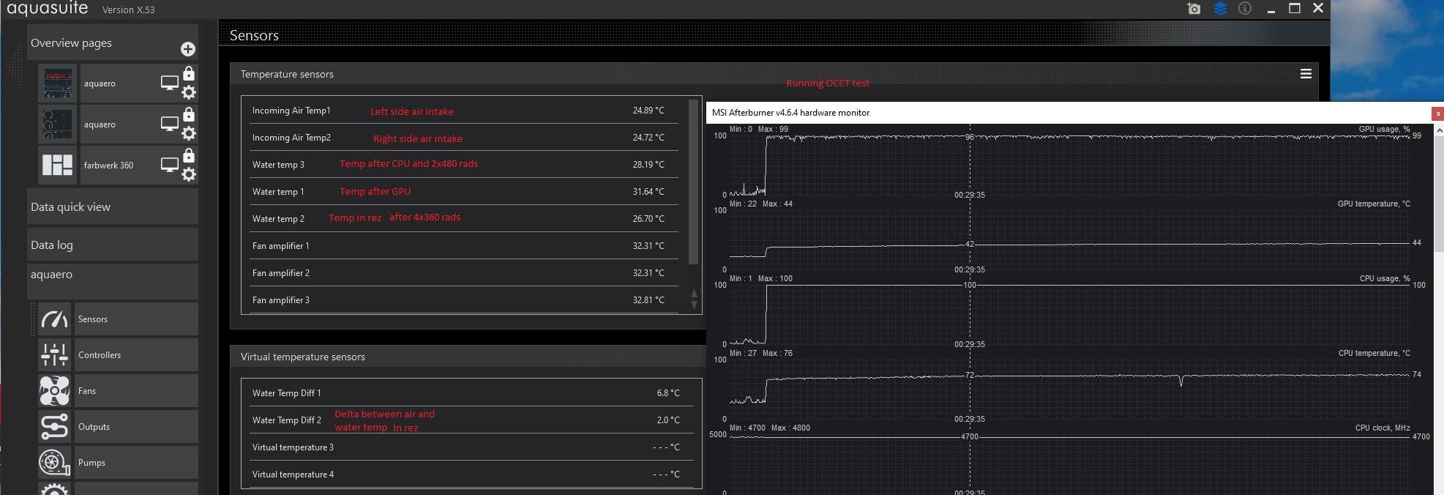This screenshot has width=1444, height=495.
Task: Open the info icon in title bar
Action: pyautogui.click(x=1244, y=9)
